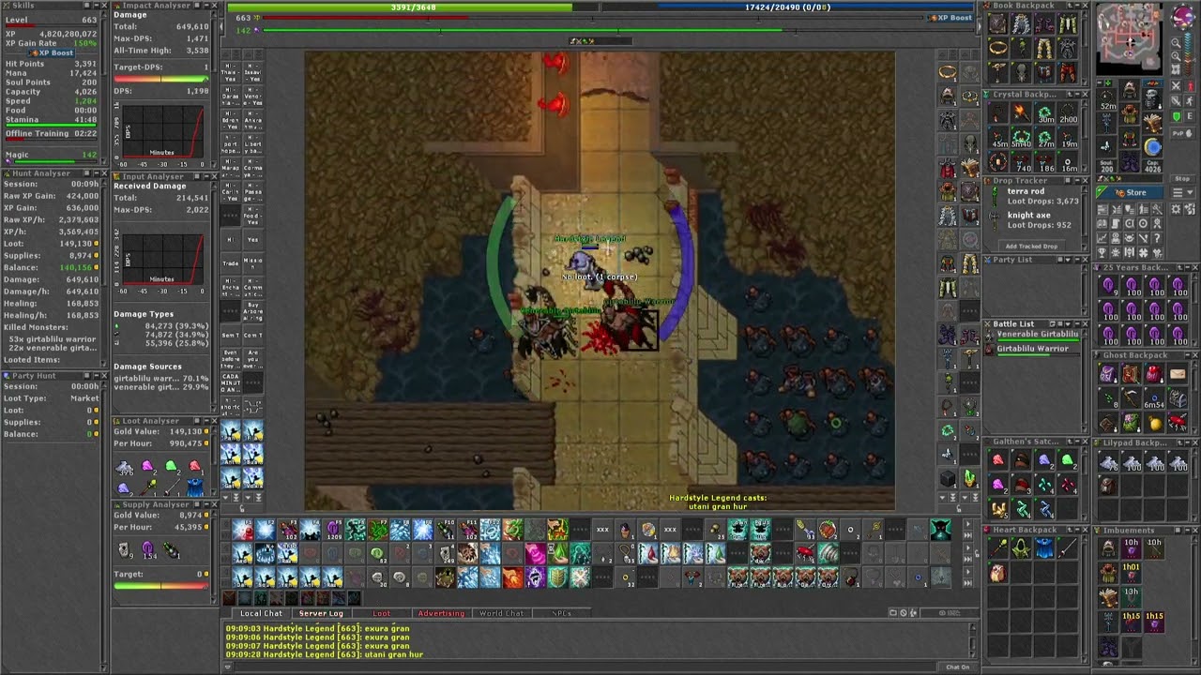This screenshot has width=1201, height=675.
Task: Toggle the Chat On button
Action: [958, 667]
